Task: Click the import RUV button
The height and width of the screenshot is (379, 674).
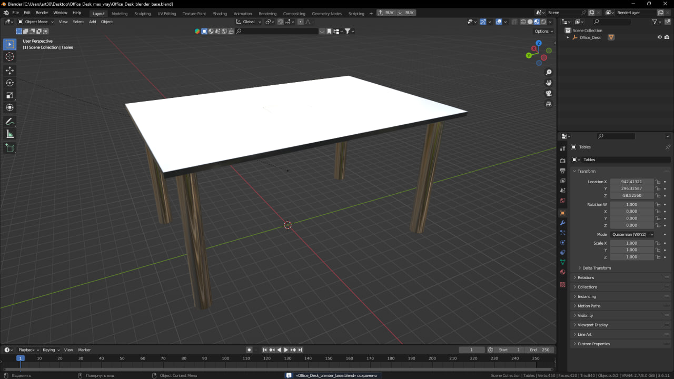Action: tap(406, 13)
